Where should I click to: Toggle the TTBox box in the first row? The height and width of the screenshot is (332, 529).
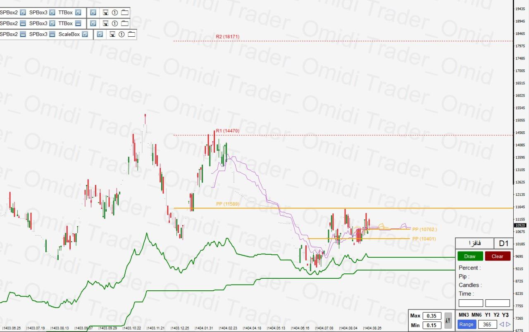[78, 12]
